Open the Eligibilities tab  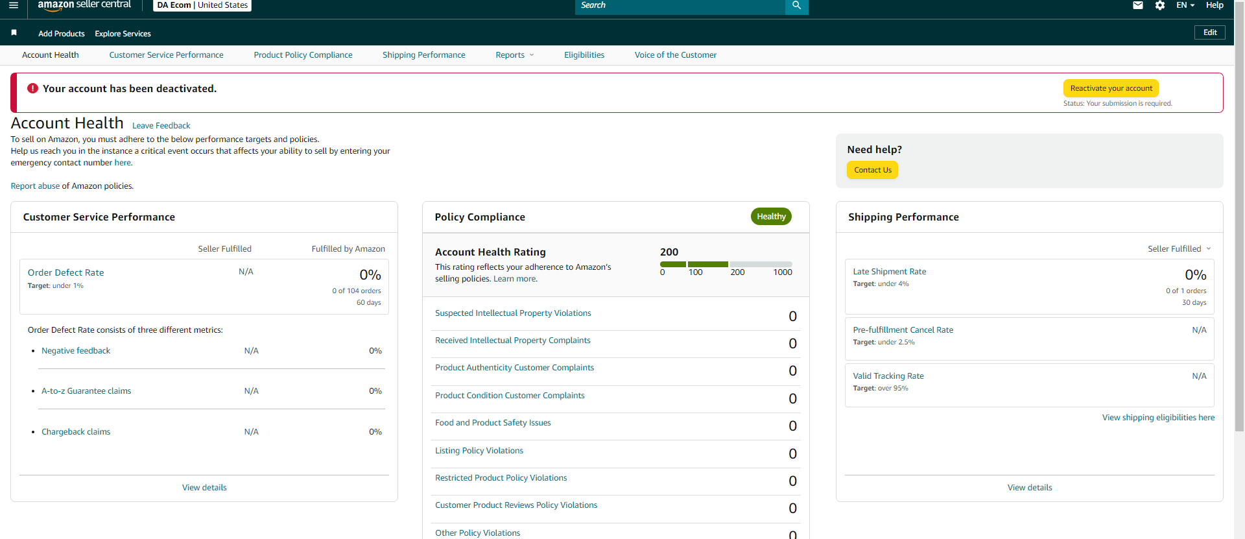[584, 55]
